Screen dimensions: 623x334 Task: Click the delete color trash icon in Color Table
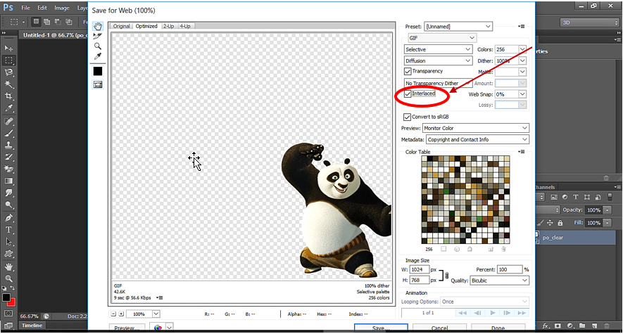503,249
